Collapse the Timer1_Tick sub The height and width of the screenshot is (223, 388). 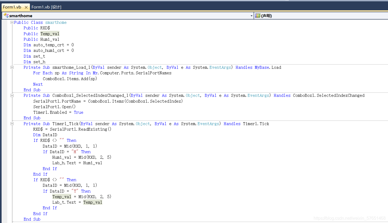pyautogui.click(x=12, y=124)
